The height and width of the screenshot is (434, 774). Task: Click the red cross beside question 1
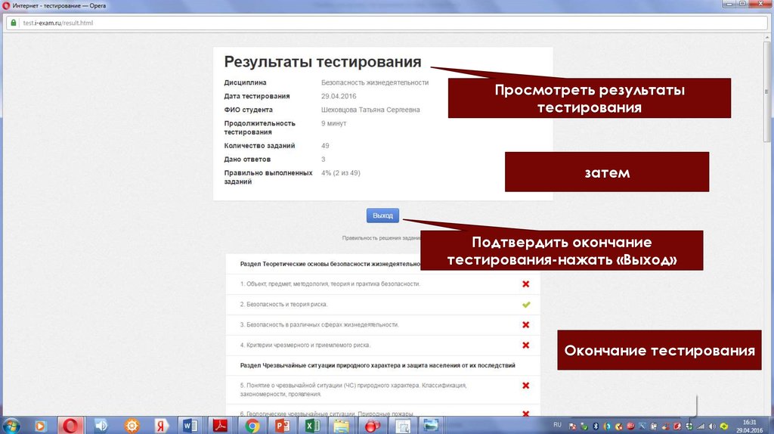[525, 284]
